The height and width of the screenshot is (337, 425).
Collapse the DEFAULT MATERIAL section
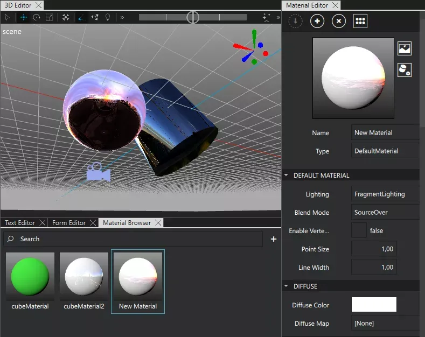286,175
